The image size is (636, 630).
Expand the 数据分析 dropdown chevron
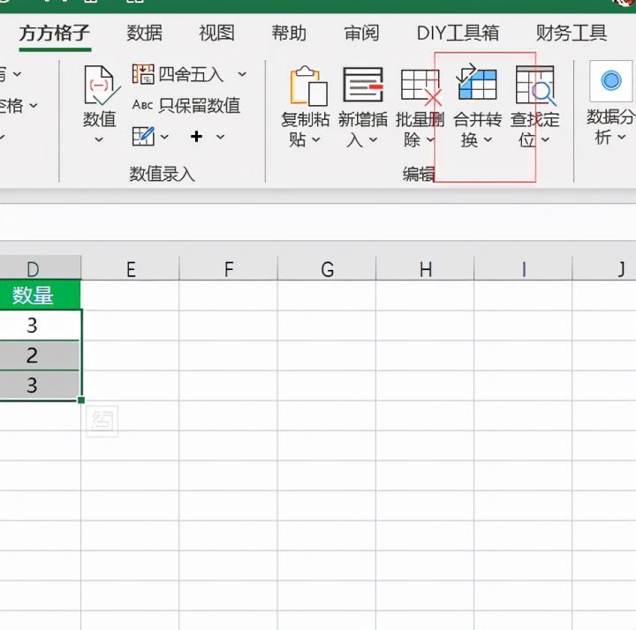[x=621, y=138]
